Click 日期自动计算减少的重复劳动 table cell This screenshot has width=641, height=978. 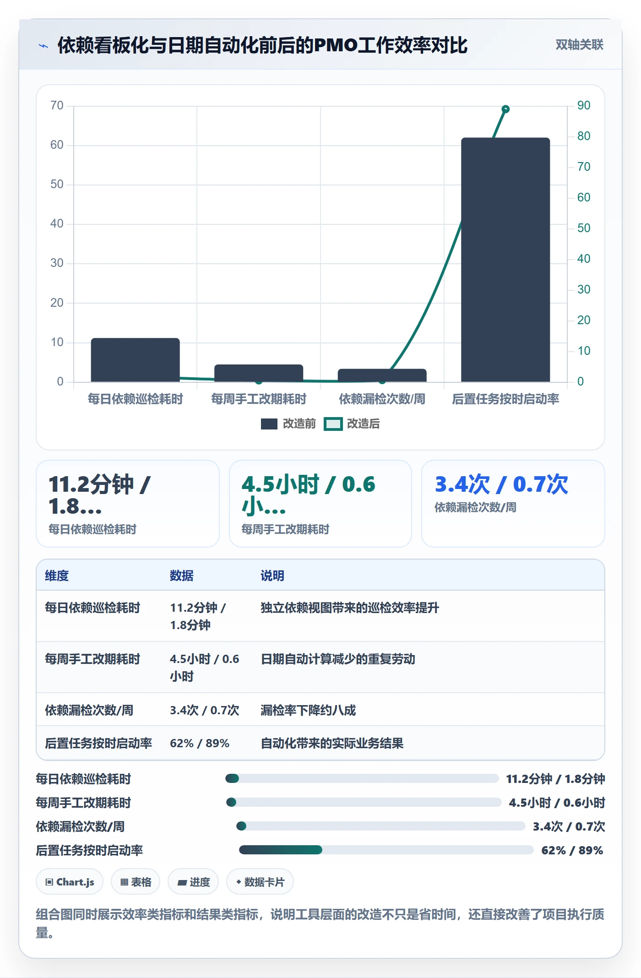338,659
